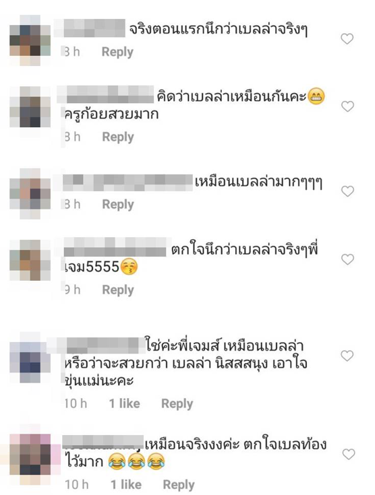The image size is (375, 495).
Task: Heart the comment containing 5555 and a kiss emoji
Action: click(347, 259)
